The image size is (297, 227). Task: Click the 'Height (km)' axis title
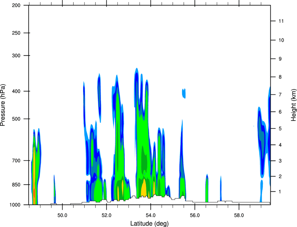pyautogui.click(x=294, y=105)
